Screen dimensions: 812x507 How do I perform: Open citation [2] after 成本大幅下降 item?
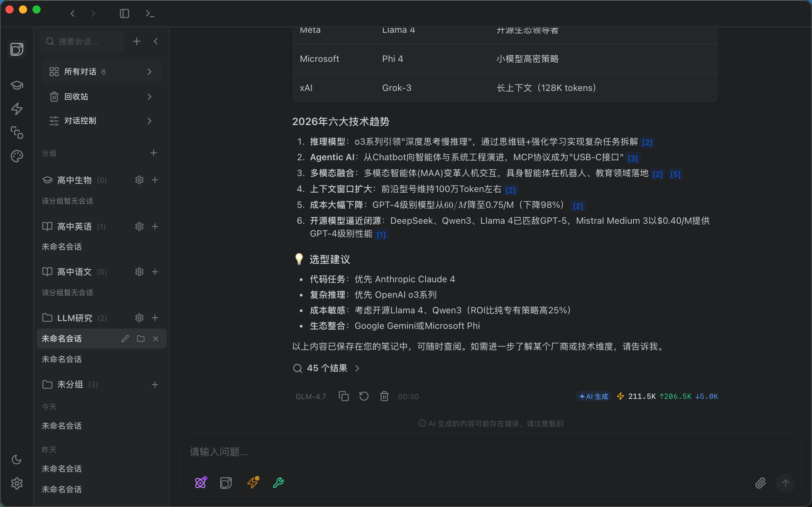click(578, 206)
